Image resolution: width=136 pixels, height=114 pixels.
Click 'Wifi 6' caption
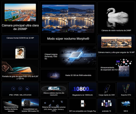[126, 111]
